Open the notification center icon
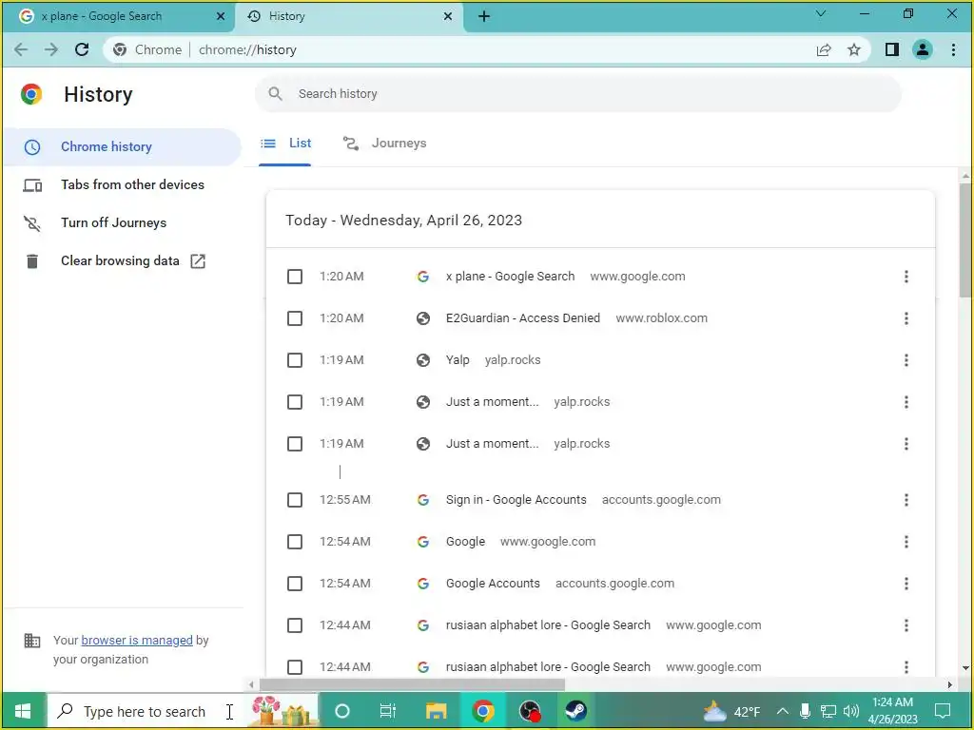 (943, 711)
